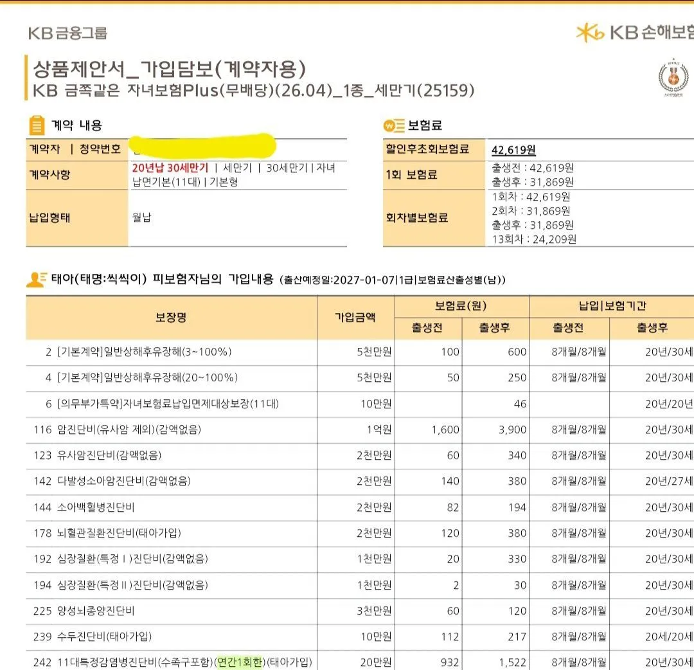Click the 가입금액 column header
The height and width of the screenshot is (670, 694).
[x=355, y=318]
